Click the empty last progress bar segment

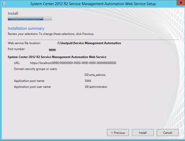coord(48,19)
